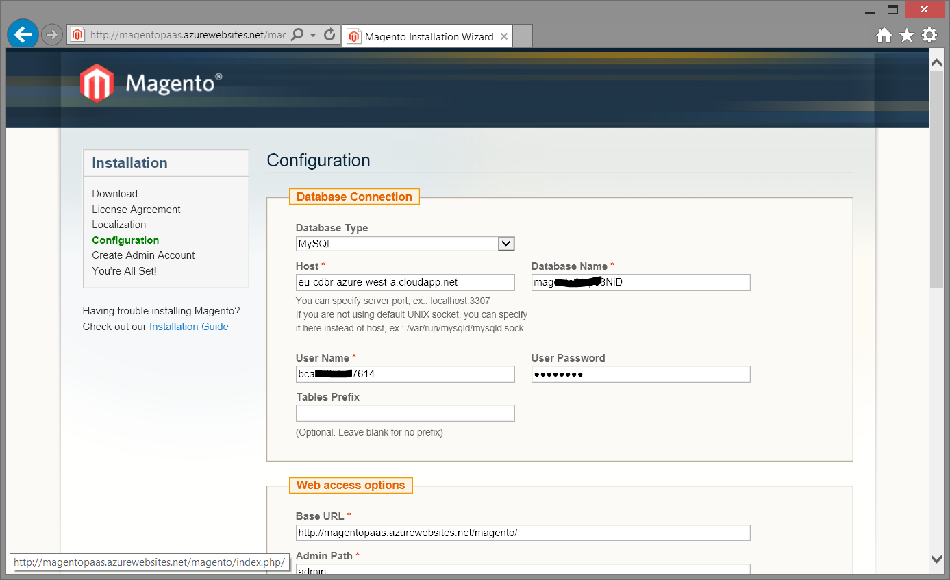950x580 pixels.
Task: Click the scrollbar down arrow
Action: (x=936, y=559)
